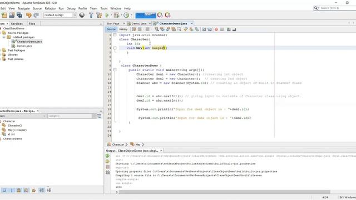Click the Save All toolbar icon
The height and width of the screenshot is (200, 356).
pos(19,15)
